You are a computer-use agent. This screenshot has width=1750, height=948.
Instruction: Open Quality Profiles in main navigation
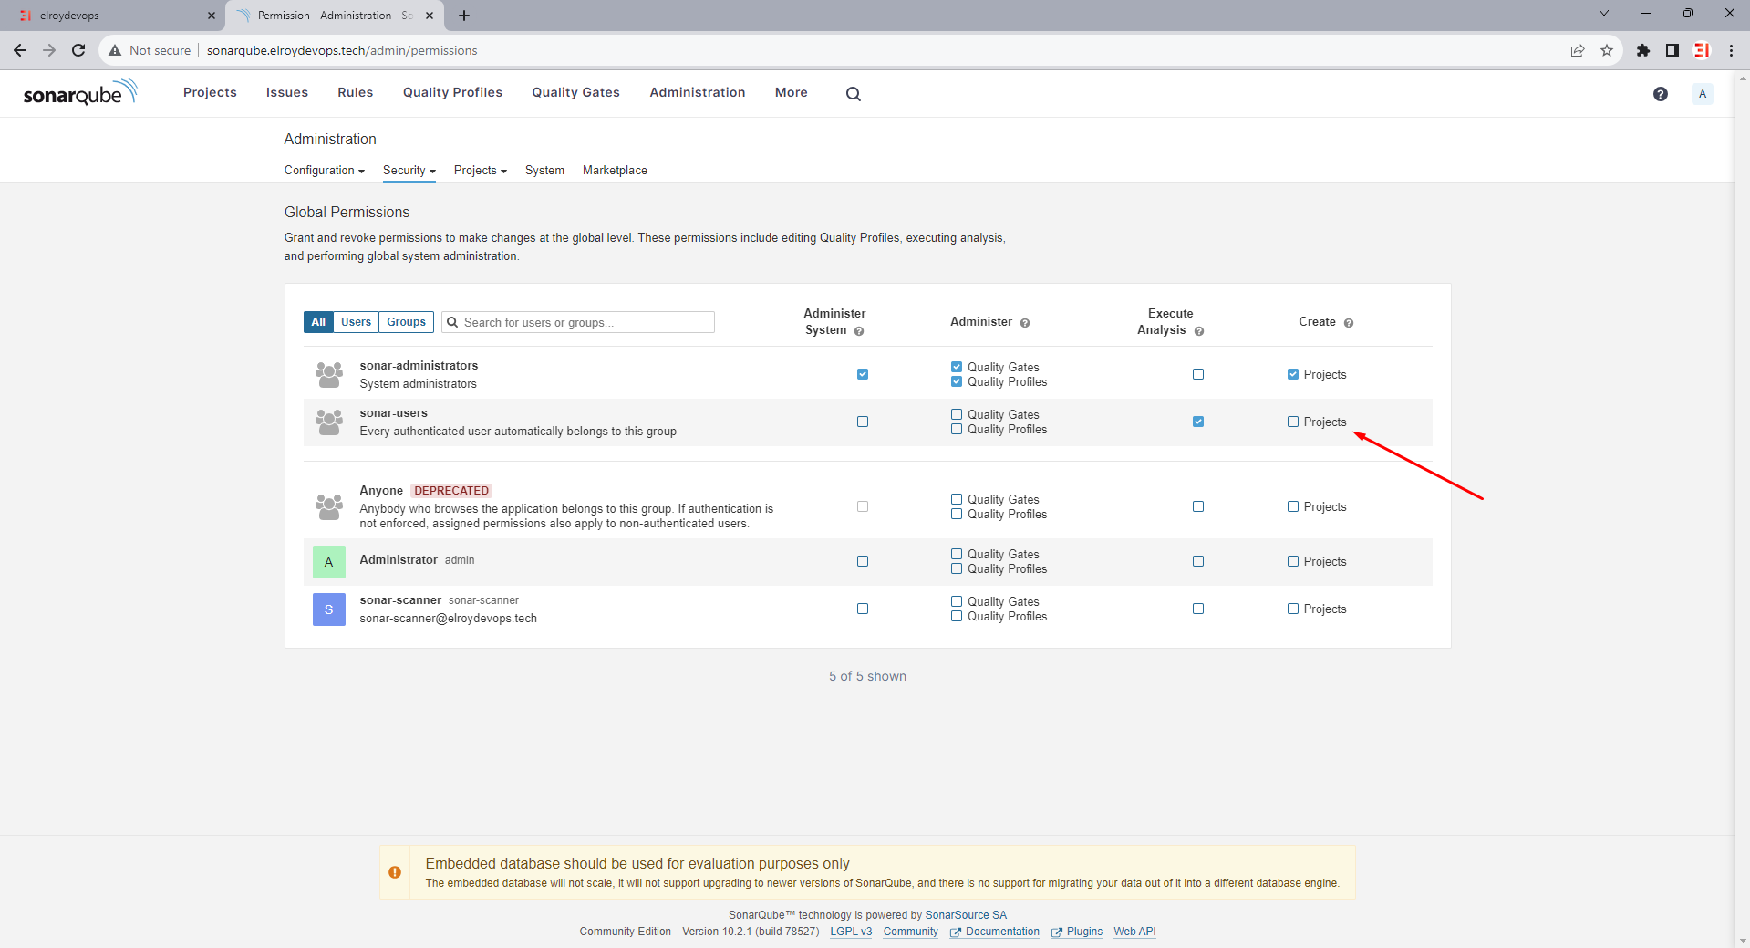coord(452,93)
